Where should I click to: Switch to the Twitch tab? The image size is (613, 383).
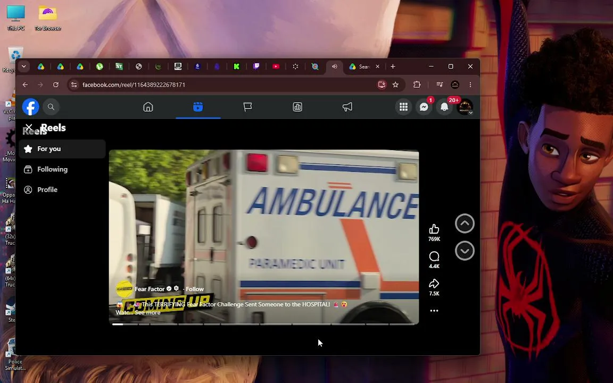256,66
